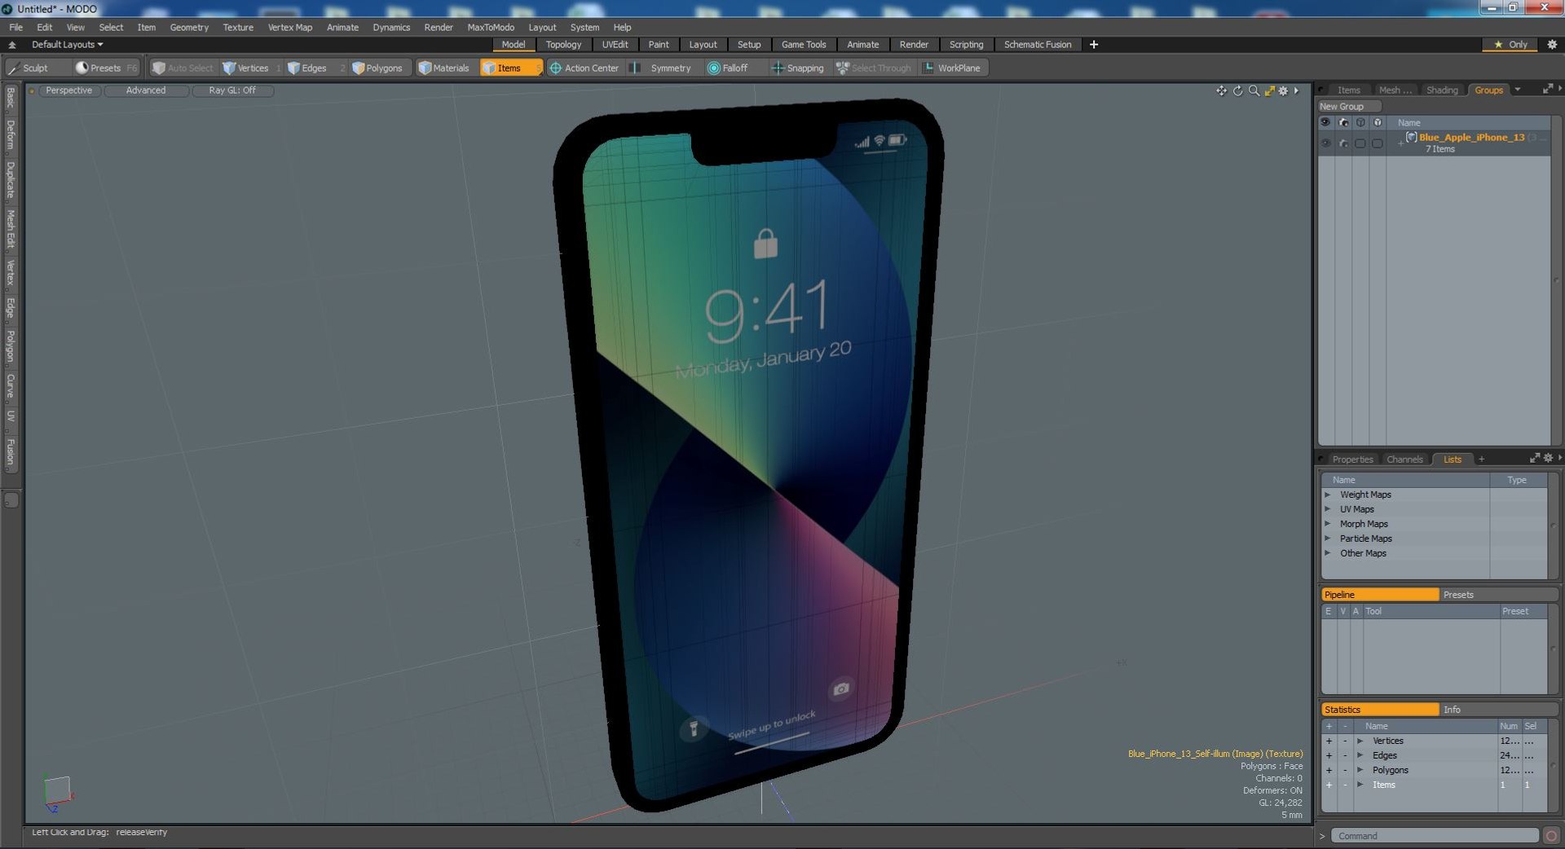
Task: Expand the Properties panel with the arrows icon
Action: [1535, 459]
